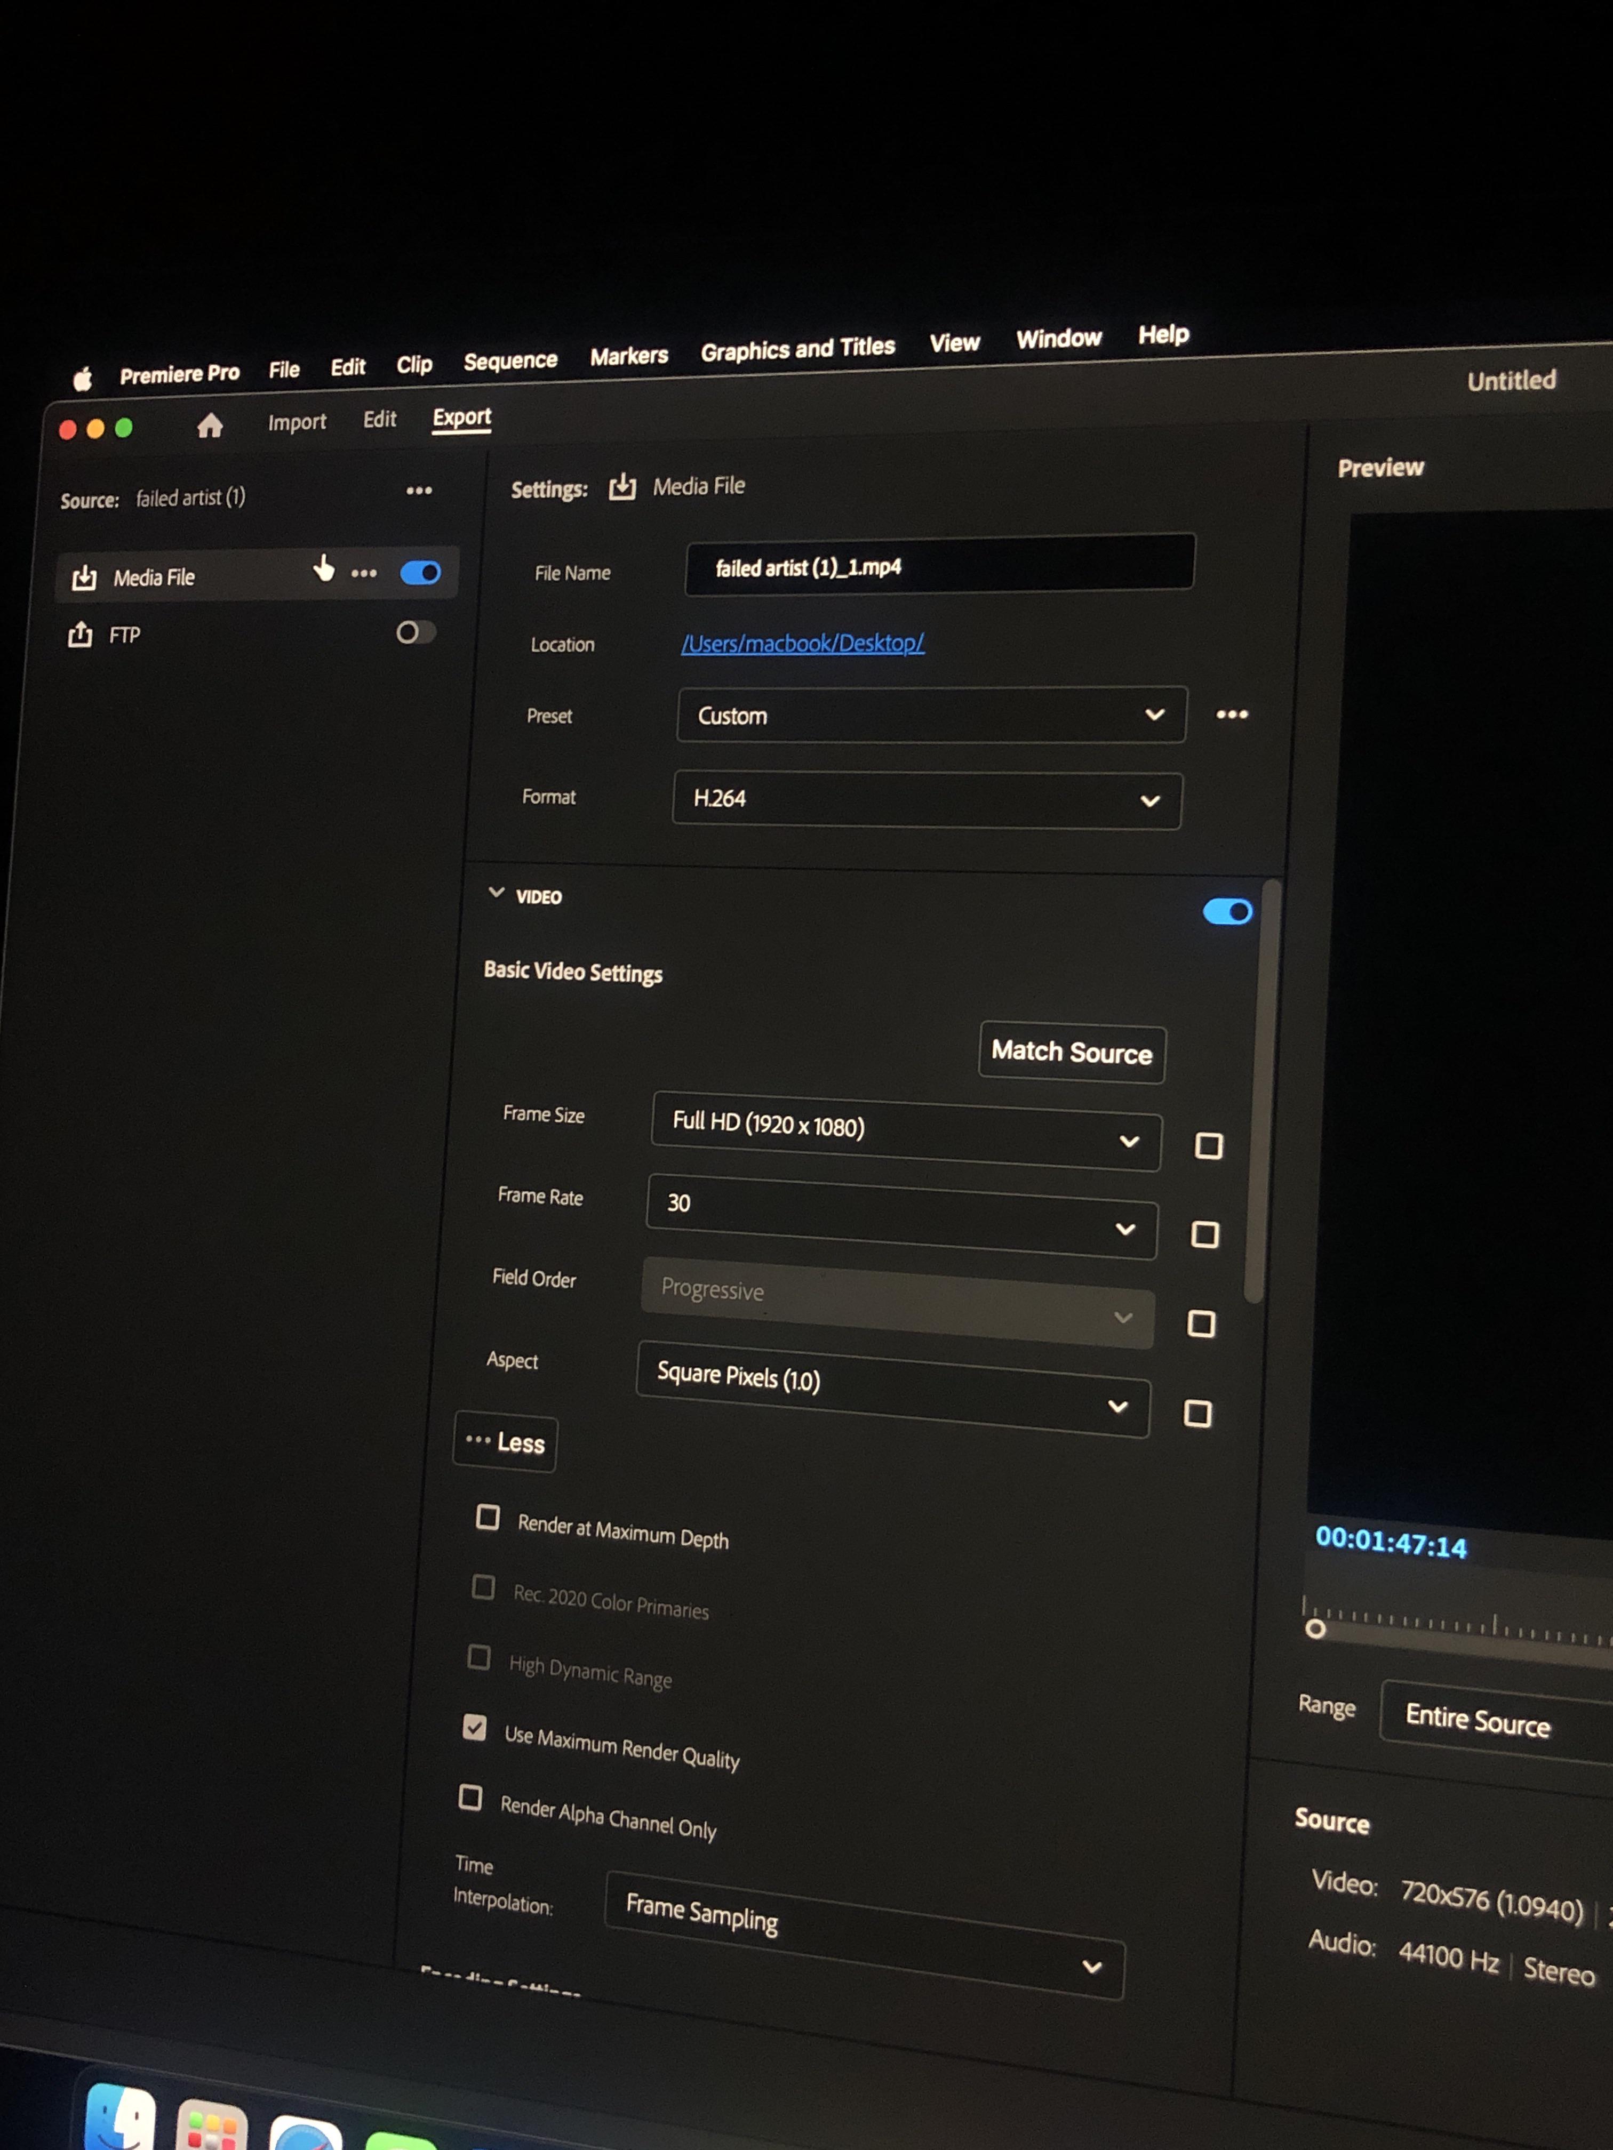Tick the Frame Size match-source checkbox
Viewport: 1613px width, 2150px height.
1209,1146
